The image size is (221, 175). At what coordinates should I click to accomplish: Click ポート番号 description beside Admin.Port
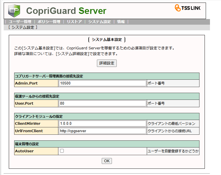click(156, 83)
